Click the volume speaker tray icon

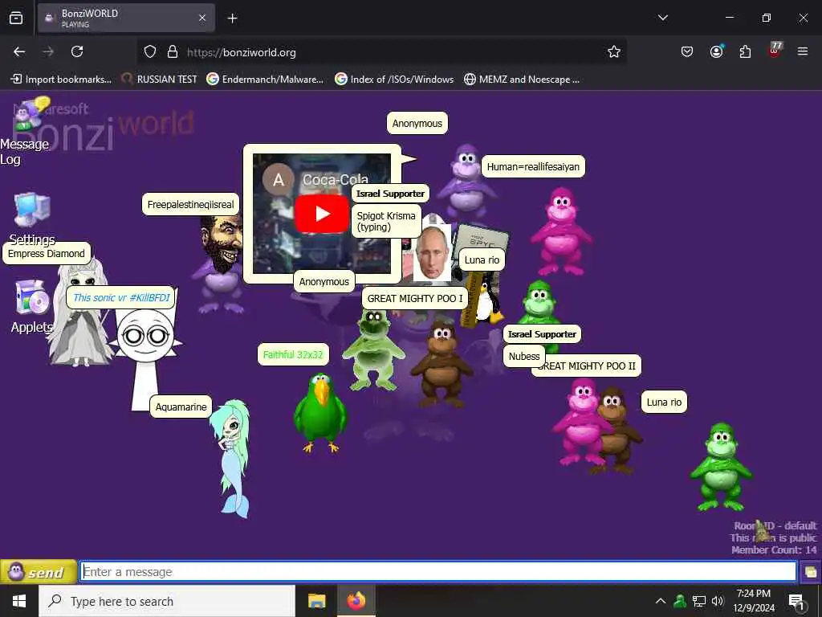click(x=718, y=601)
